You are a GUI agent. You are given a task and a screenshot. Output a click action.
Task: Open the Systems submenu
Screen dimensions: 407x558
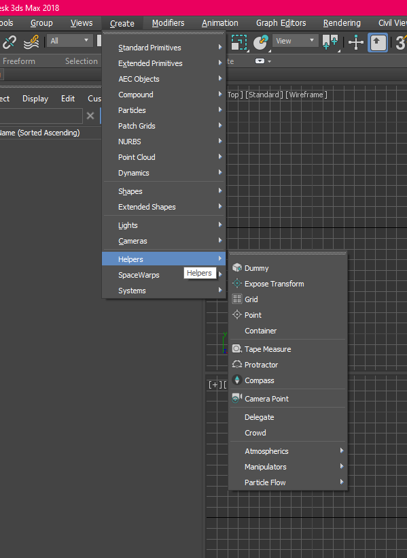[164, 291]
